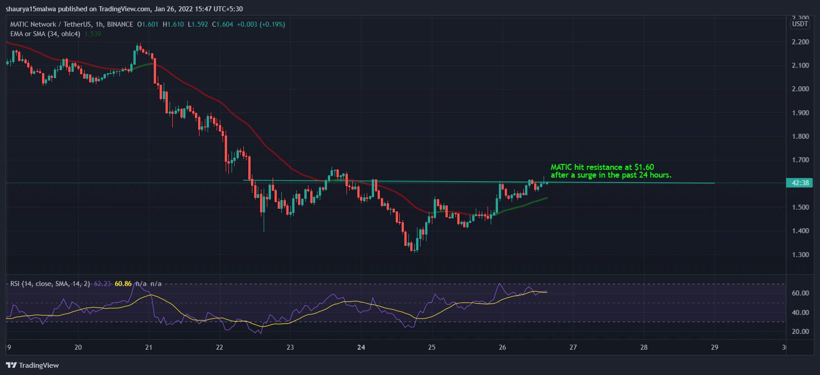Click the TradingView logo at bottom
Image resolution: width=820 pixels, height=375 pixels.
tap(33, 365)
